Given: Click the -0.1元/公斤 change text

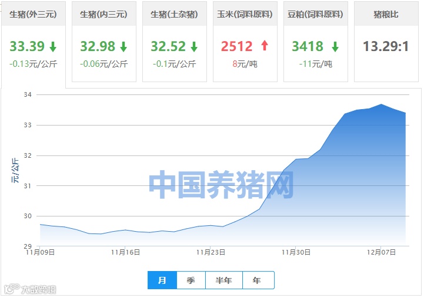Looking at the screenshot, I should 175,64.
